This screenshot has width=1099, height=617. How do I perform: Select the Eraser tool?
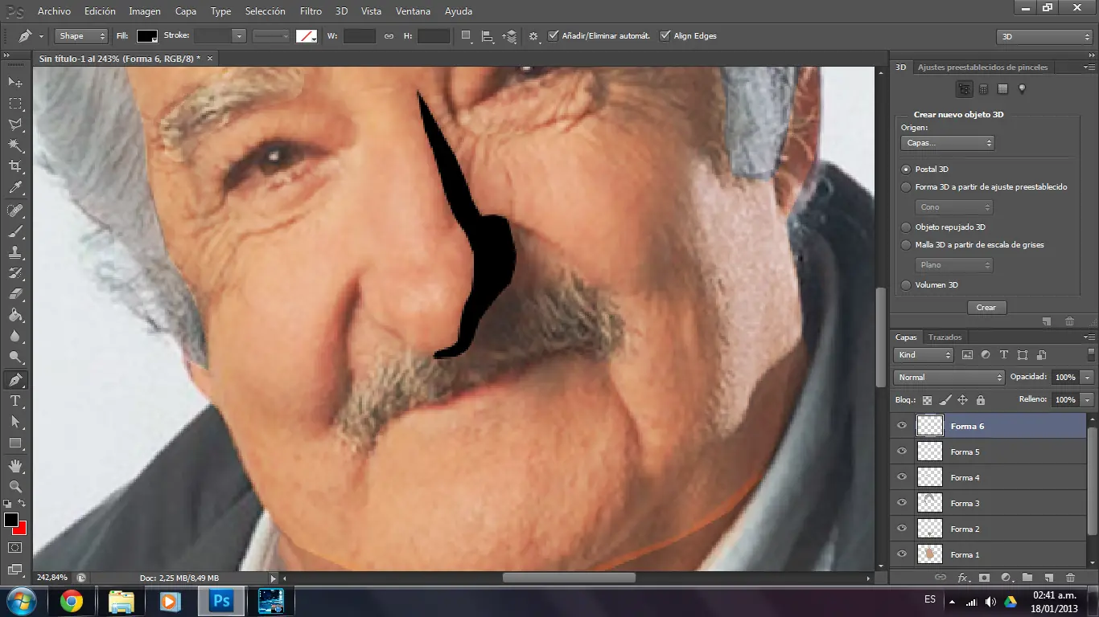(x=15, y=294)
